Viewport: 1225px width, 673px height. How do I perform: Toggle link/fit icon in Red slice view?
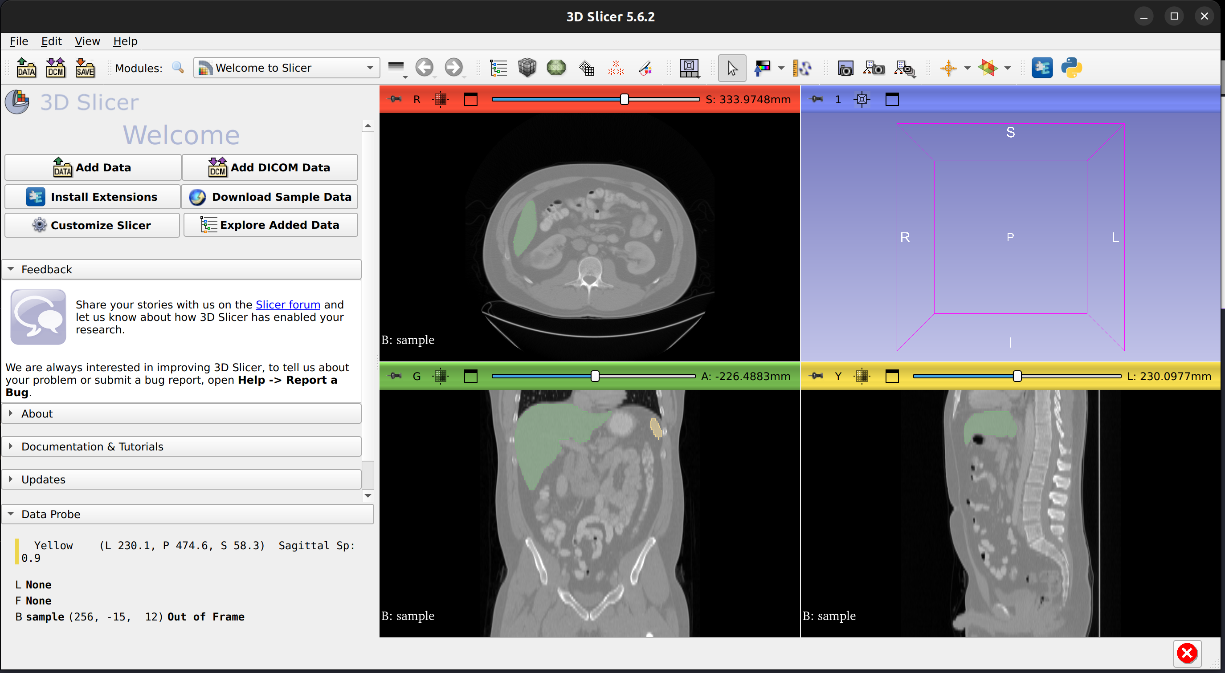tap(441, 99)
